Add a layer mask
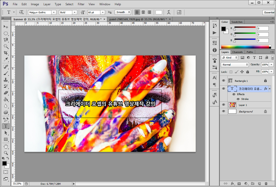Screen dimensions: 276x187 click(x=239, y=184)
